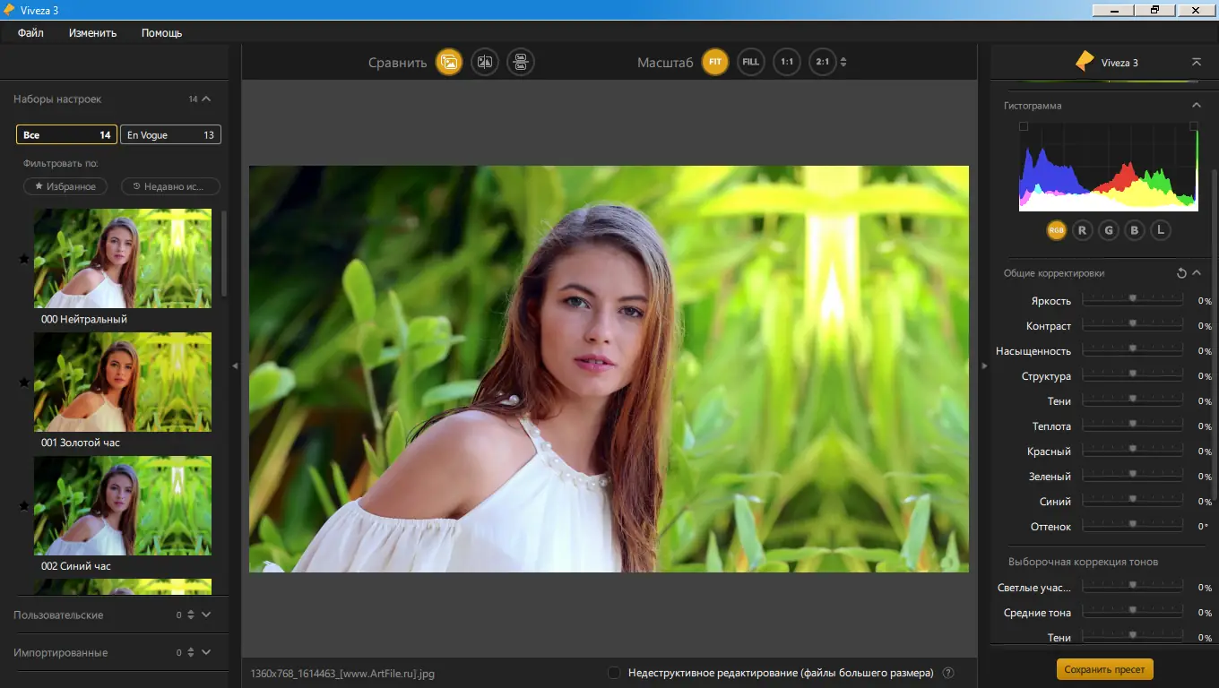Image resolution: width=1219 pixels, height=688 pixels.
Task: Show green G histogram channel
Action: pos(1109,230)
